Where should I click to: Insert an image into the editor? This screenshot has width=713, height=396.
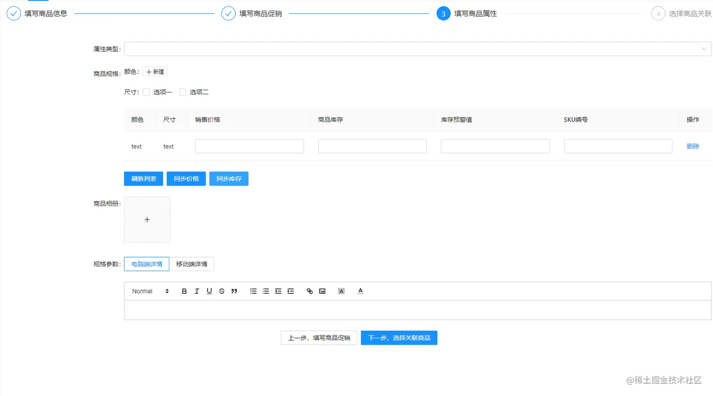point(322,291)
